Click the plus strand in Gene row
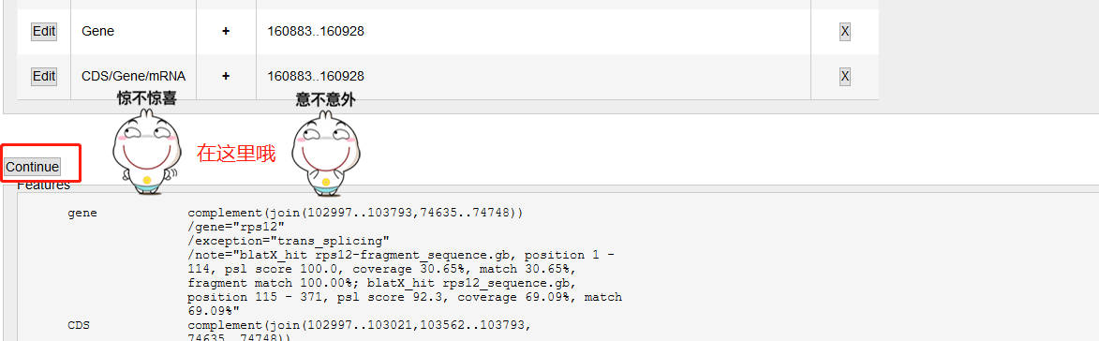1099x341 pixels. (226, 32)
